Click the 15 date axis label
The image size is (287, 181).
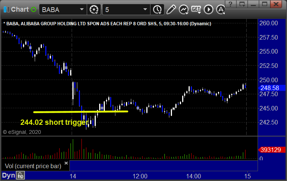click(247, 176)
